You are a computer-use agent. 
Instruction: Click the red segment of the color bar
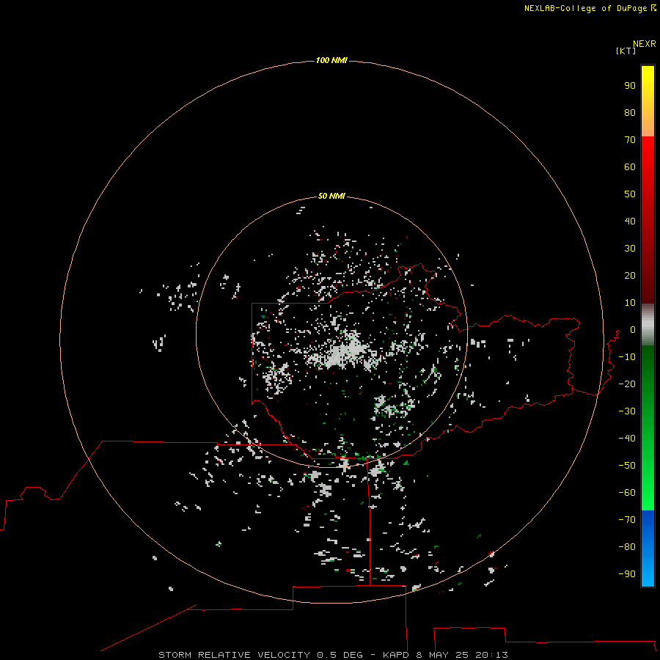648,220
